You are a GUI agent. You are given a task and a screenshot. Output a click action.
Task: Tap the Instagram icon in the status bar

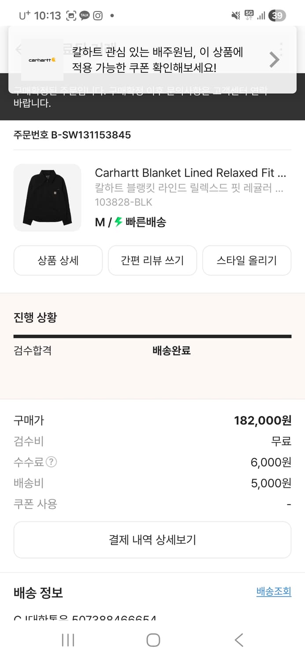tap(97, 15)
